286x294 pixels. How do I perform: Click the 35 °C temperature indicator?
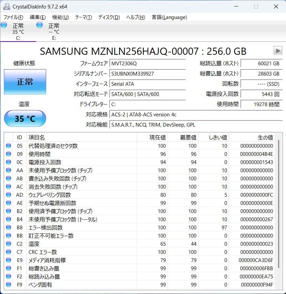[x=25, y=118]
